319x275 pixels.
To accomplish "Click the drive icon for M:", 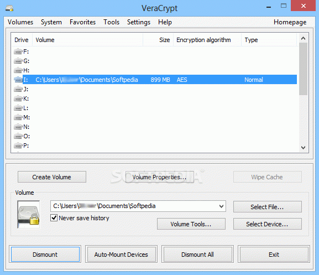I will [18, 117].
